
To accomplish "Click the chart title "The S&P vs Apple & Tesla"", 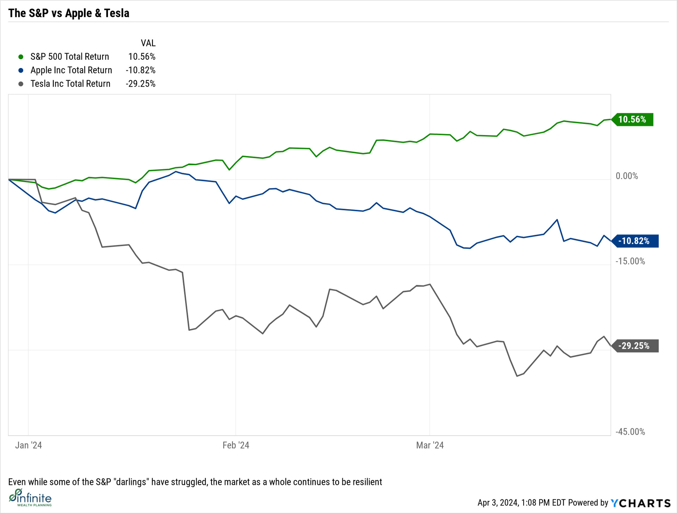I will point(69,13).
